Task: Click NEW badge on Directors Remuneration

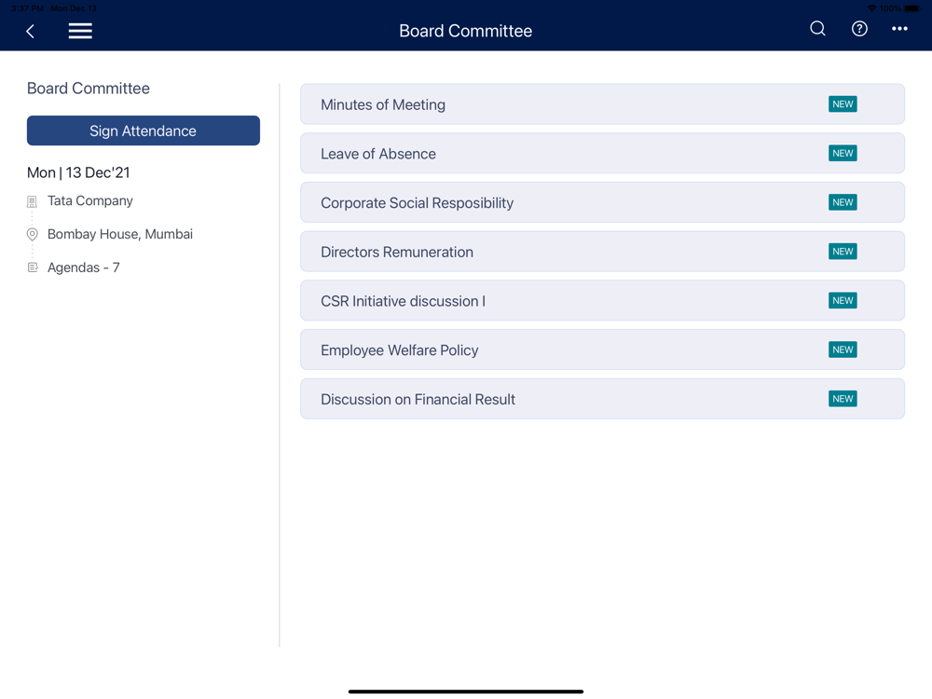Action: point(843,252)
